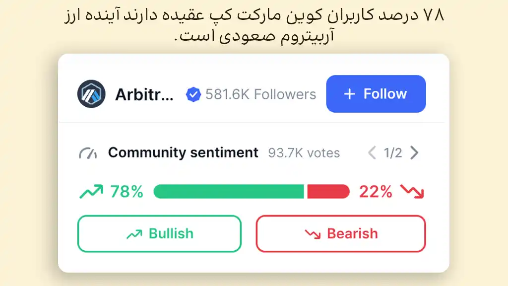
Task: Open the truncated Arbitrum name label
Action: click(145, 94)
